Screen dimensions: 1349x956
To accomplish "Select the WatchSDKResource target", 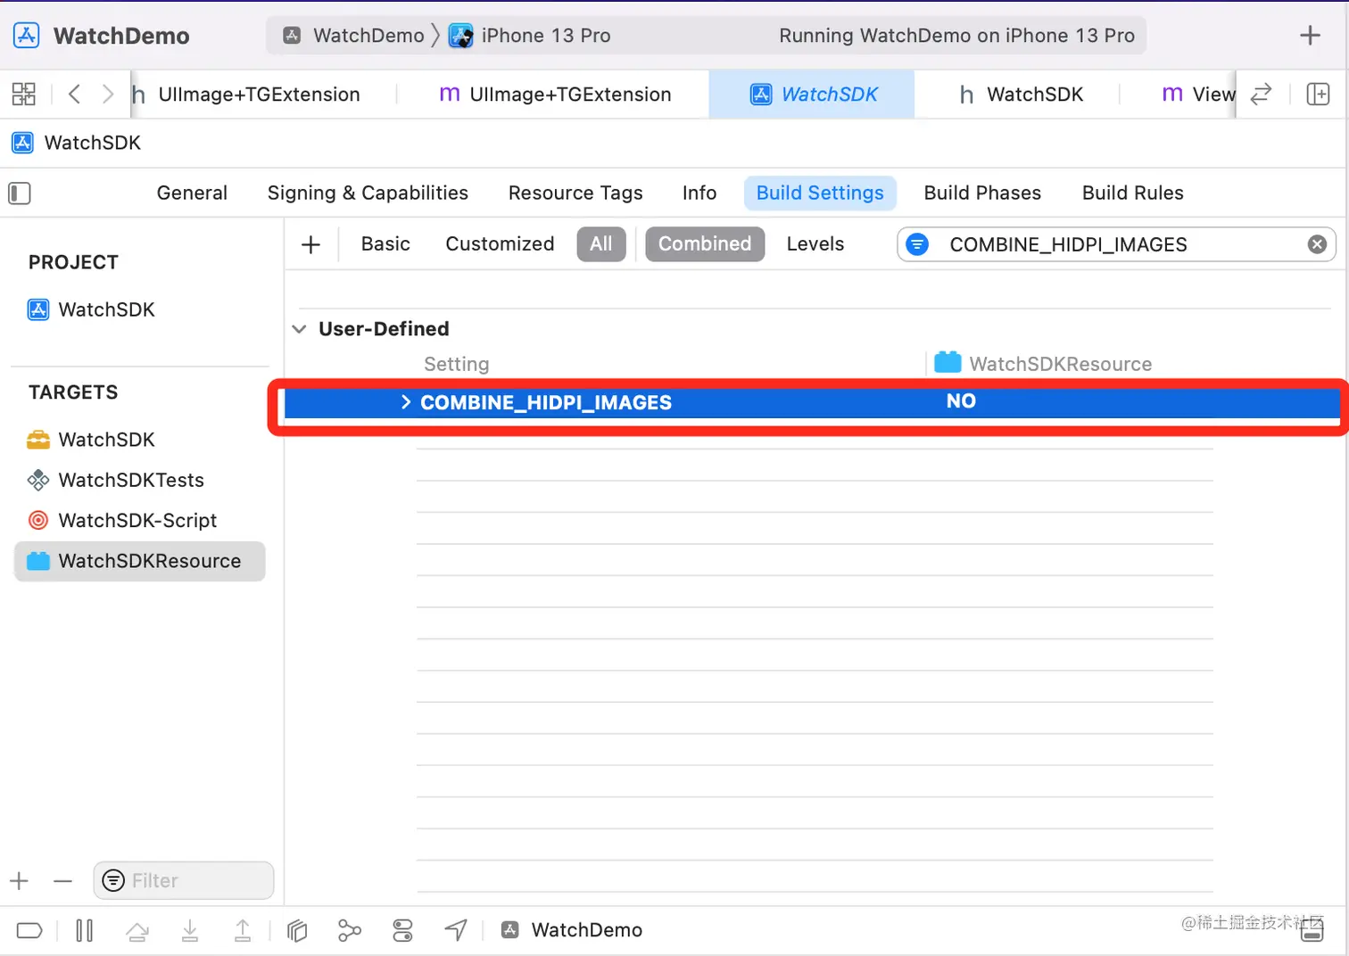I will click(140, 561).
